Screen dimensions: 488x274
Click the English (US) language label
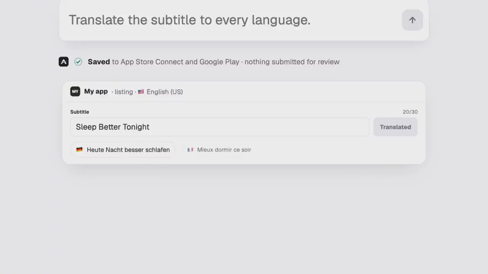[165, 92]
